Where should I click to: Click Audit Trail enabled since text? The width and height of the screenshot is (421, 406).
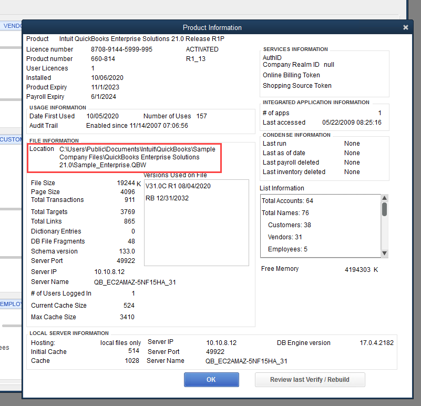(x=137, y=126)
